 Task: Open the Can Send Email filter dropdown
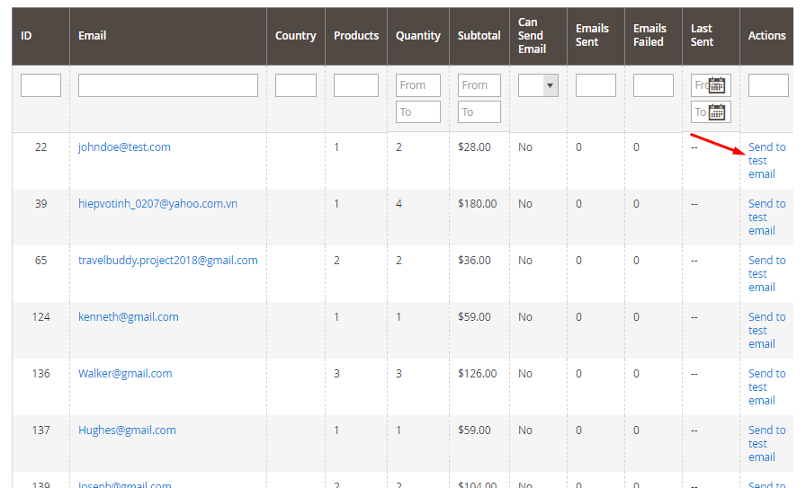click(x=538, y=85)
